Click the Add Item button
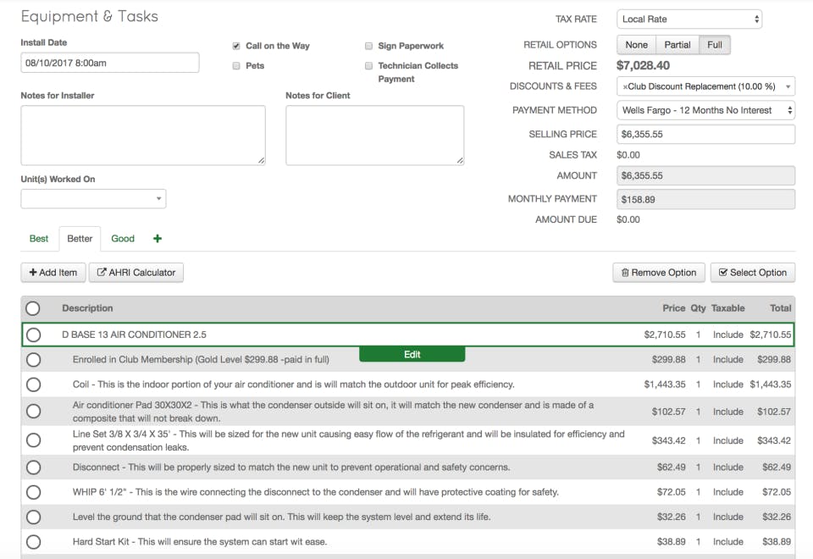Image resolution: width=813 pixels, height=559 pixels. click(53, 273)
